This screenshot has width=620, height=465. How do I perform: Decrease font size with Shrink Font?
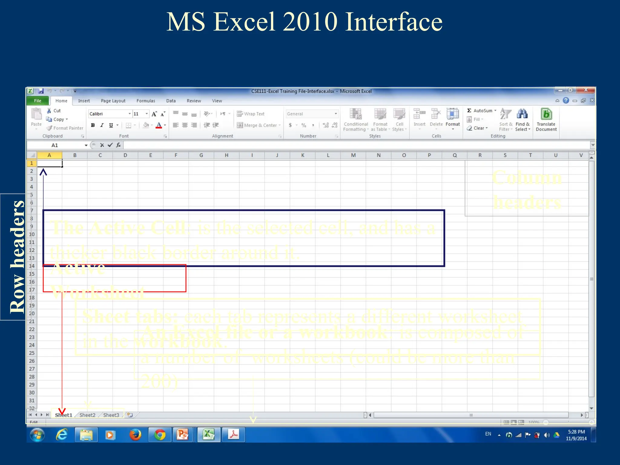(163, 114)
